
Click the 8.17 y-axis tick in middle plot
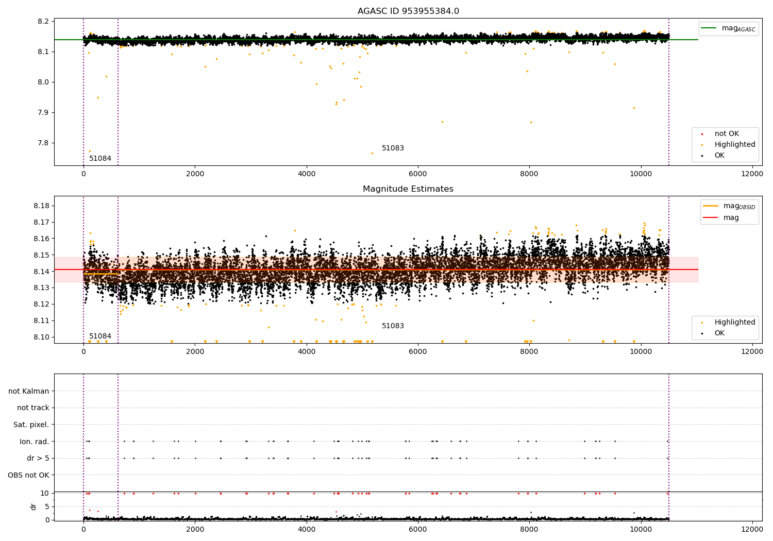(x=42, y=223)
